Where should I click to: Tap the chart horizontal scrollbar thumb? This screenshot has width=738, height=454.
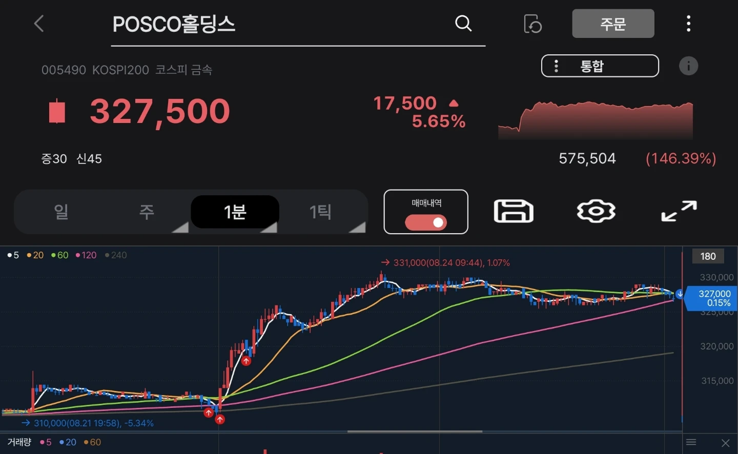415,431
